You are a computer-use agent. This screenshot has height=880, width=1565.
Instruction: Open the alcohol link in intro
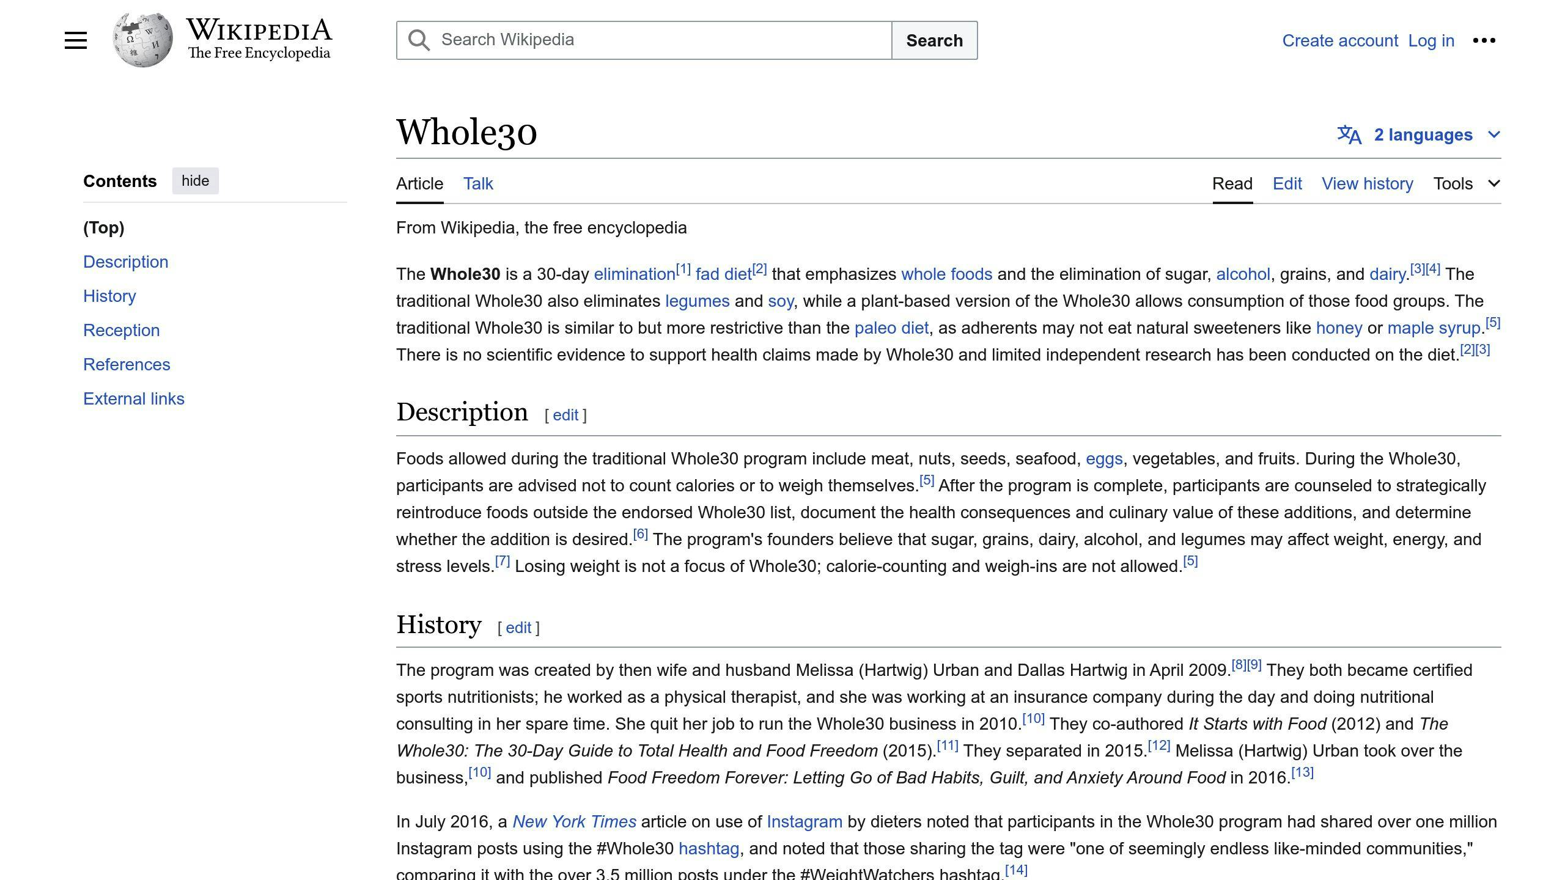pos(1243,274)
